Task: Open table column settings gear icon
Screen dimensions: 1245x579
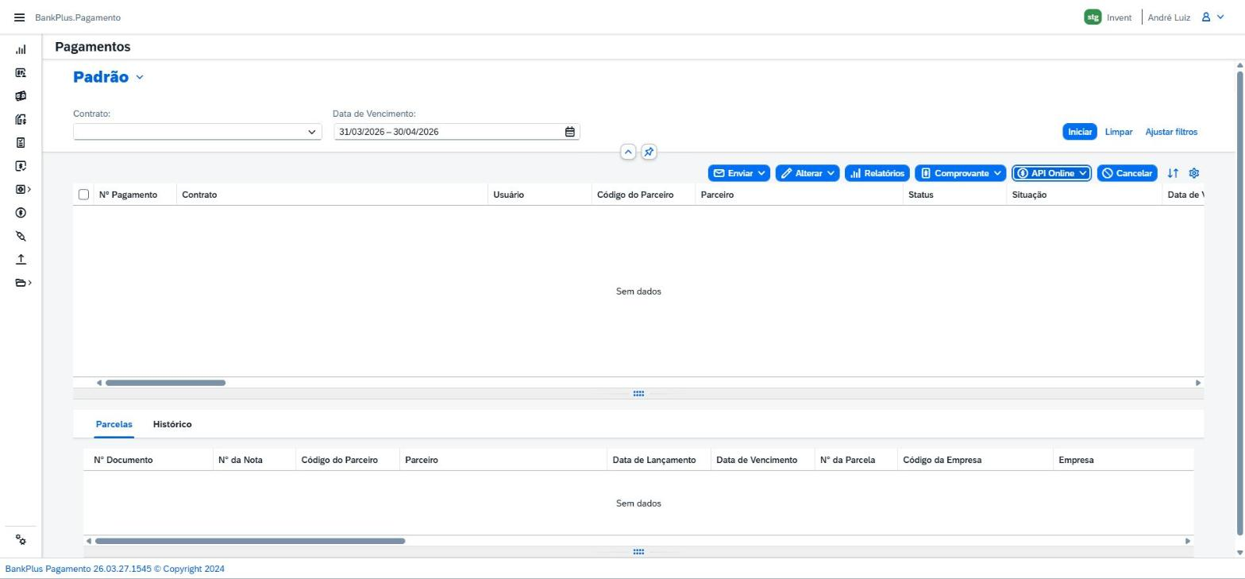Action: 1193,173
